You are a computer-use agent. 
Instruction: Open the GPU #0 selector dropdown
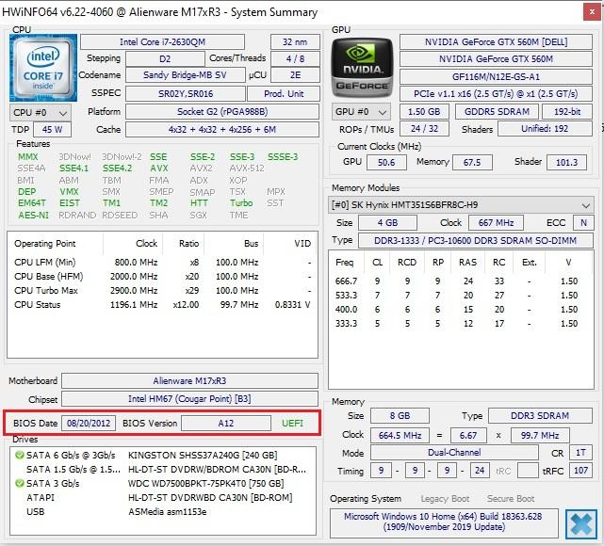(x=361, y=112)
